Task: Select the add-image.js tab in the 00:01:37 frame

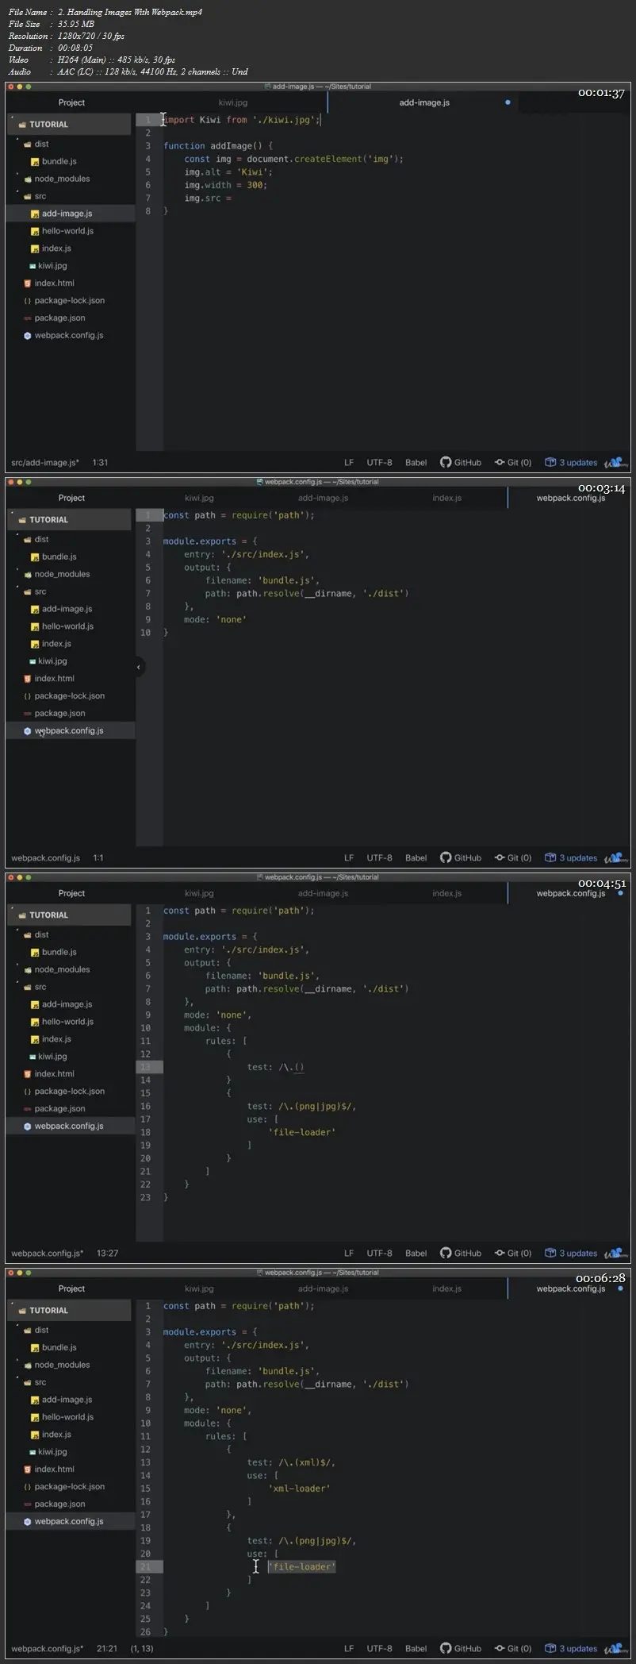Action: tap(424, 102)
